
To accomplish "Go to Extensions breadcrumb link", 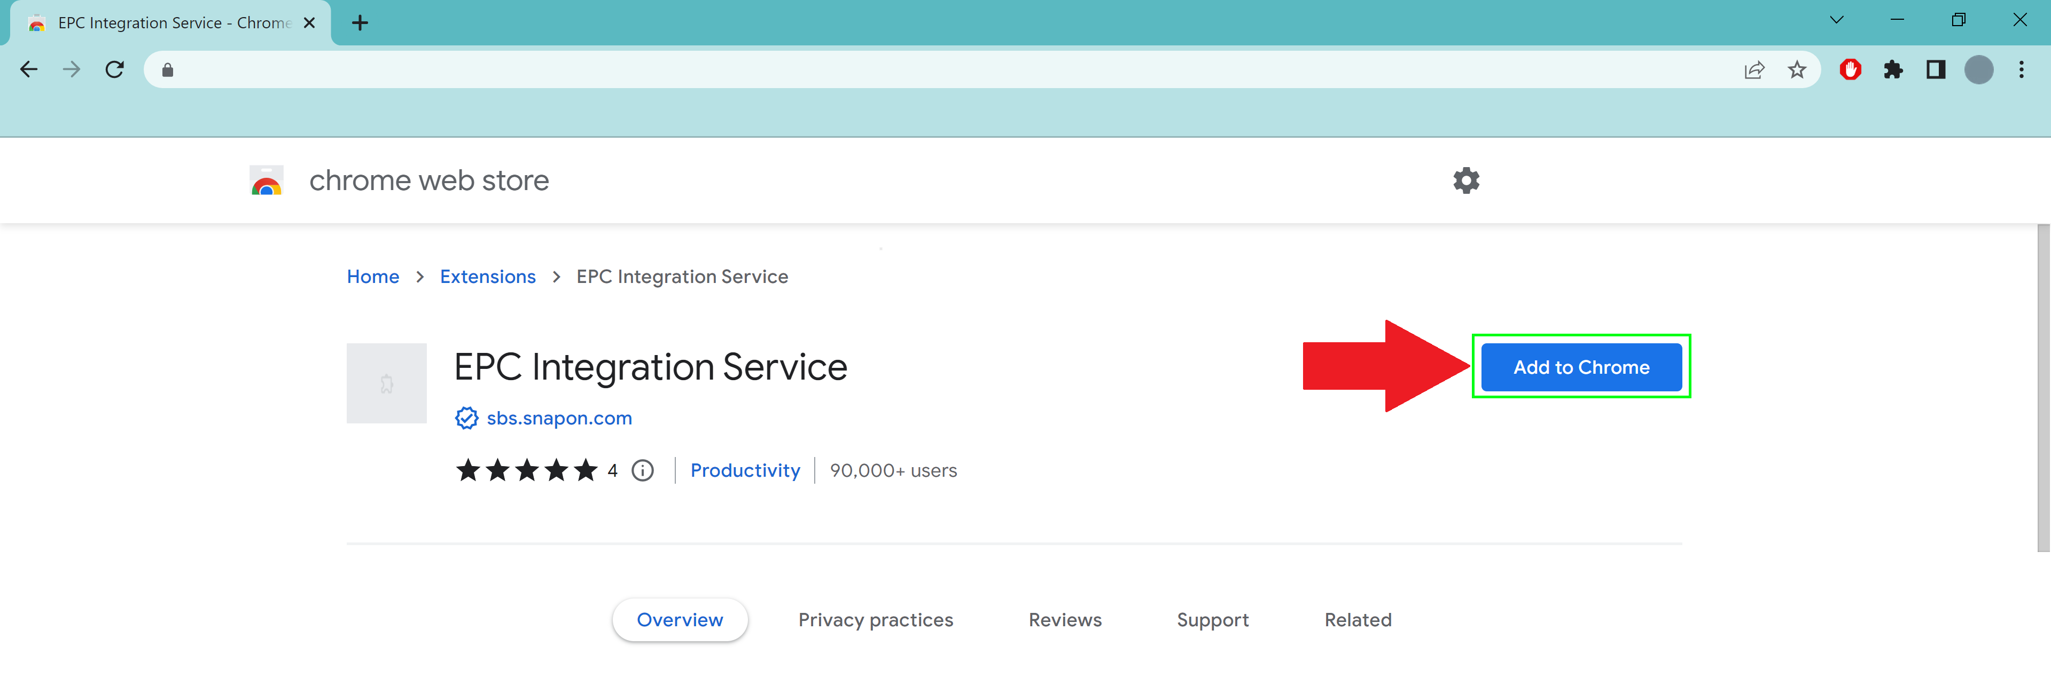I will (487, 277).
